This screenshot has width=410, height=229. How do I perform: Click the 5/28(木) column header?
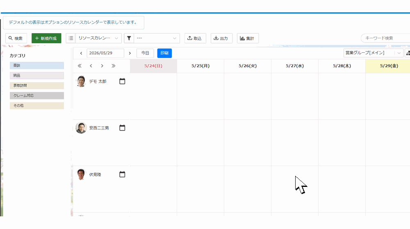pos(342,66)
